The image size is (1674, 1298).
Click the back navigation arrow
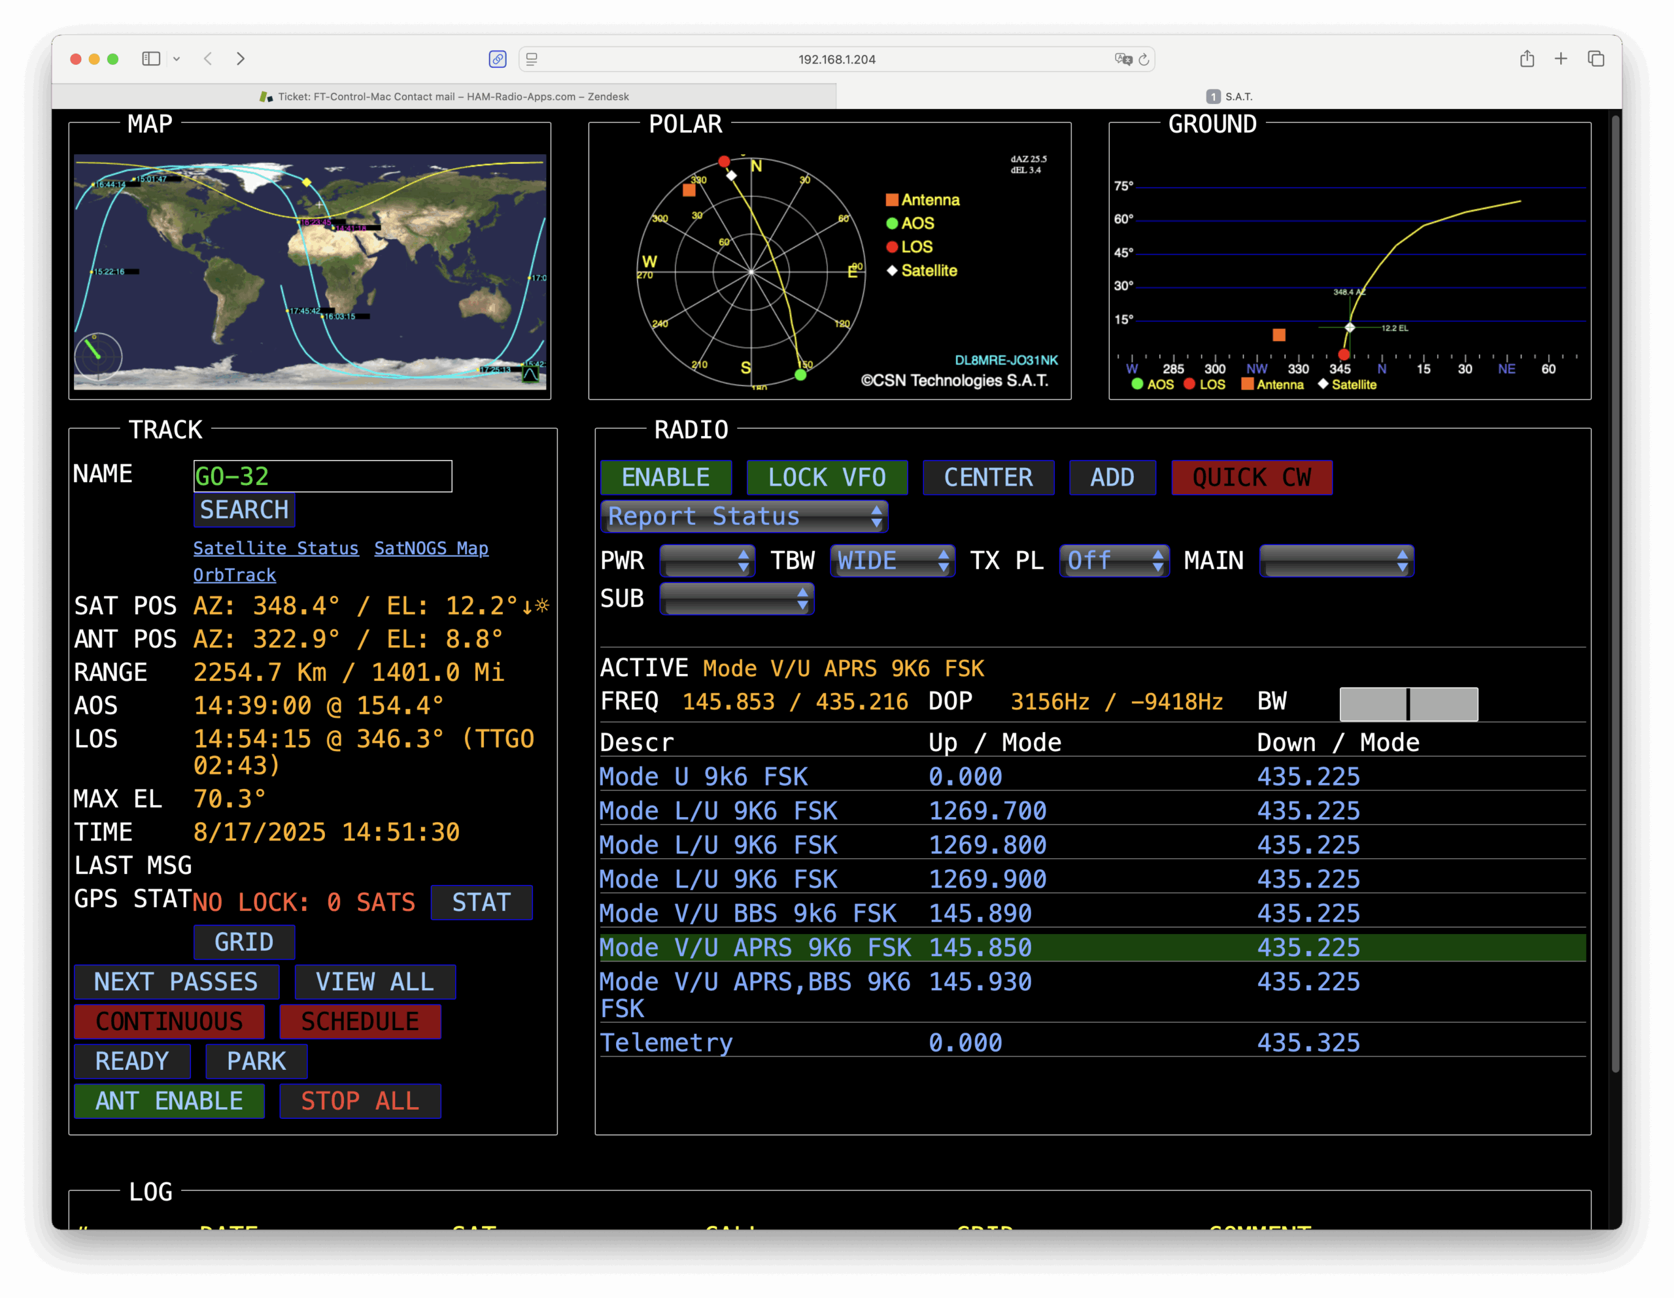(208, 59)
